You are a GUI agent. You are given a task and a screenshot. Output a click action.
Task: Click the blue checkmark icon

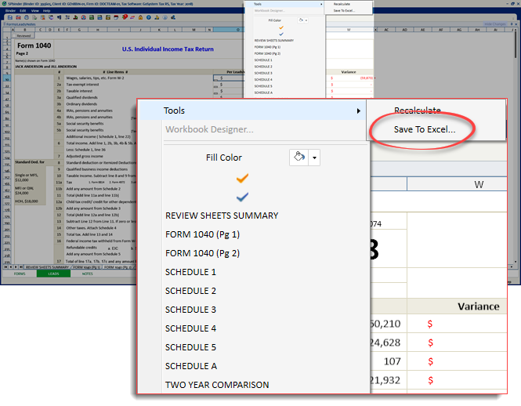click(x=242, y=196)
